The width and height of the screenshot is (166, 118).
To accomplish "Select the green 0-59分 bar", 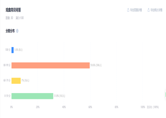I will (32, 96).
